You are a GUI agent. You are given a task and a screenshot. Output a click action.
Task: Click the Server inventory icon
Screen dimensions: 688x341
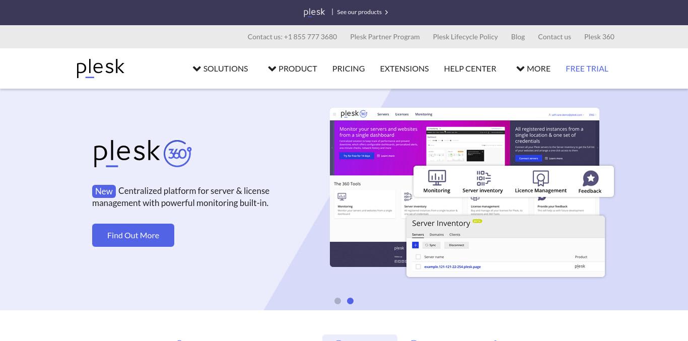pyautogui.click(x=483, y=178)
